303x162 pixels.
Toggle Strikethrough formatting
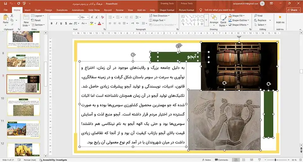[70, 23]
